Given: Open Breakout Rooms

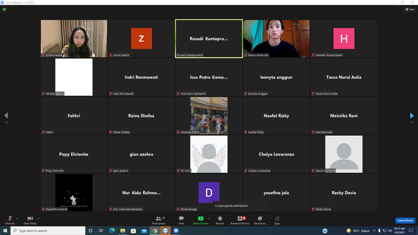Looking at the screenshot, I should tap(240, 220).
